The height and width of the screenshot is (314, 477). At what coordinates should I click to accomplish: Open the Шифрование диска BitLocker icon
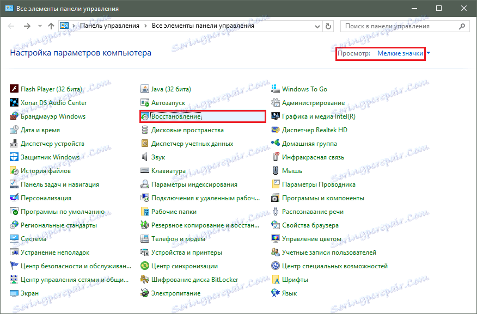[x=145, y=280]
